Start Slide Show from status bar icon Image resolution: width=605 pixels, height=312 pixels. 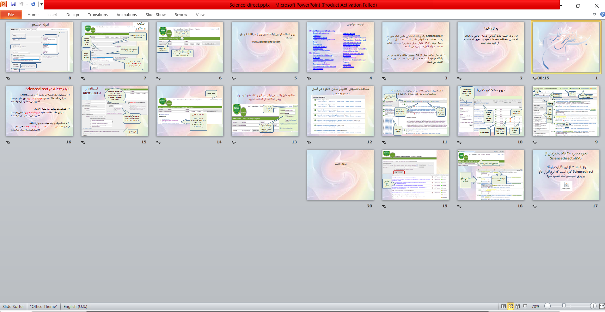pos(525,306)
